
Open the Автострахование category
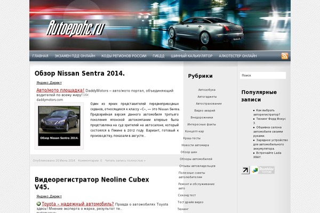tap(209, 103)
